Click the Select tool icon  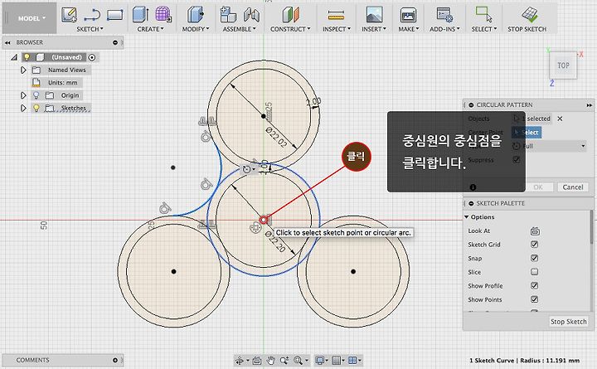(x=483, y=14)
